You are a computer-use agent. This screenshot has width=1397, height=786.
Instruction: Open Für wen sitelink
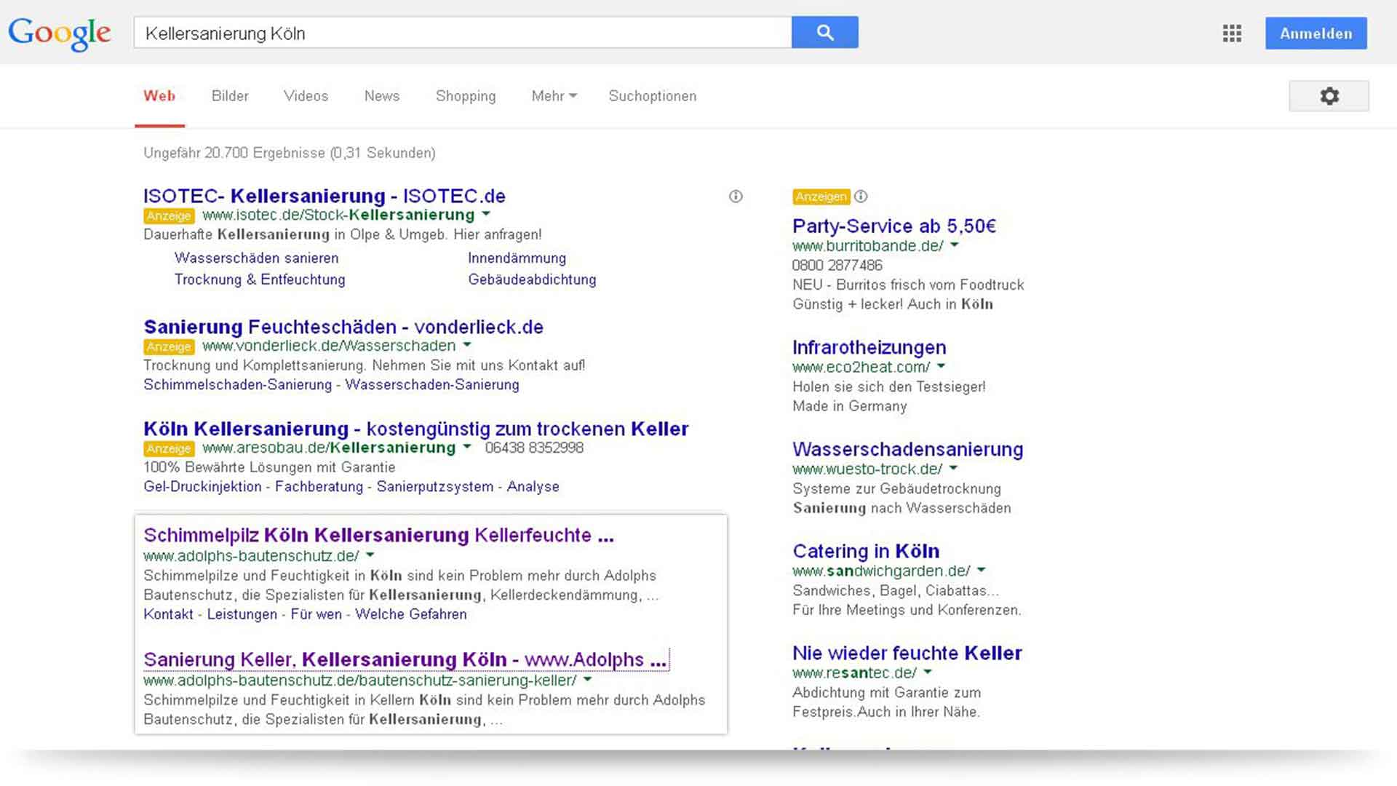pyautogui.click(x=316, y=614)
